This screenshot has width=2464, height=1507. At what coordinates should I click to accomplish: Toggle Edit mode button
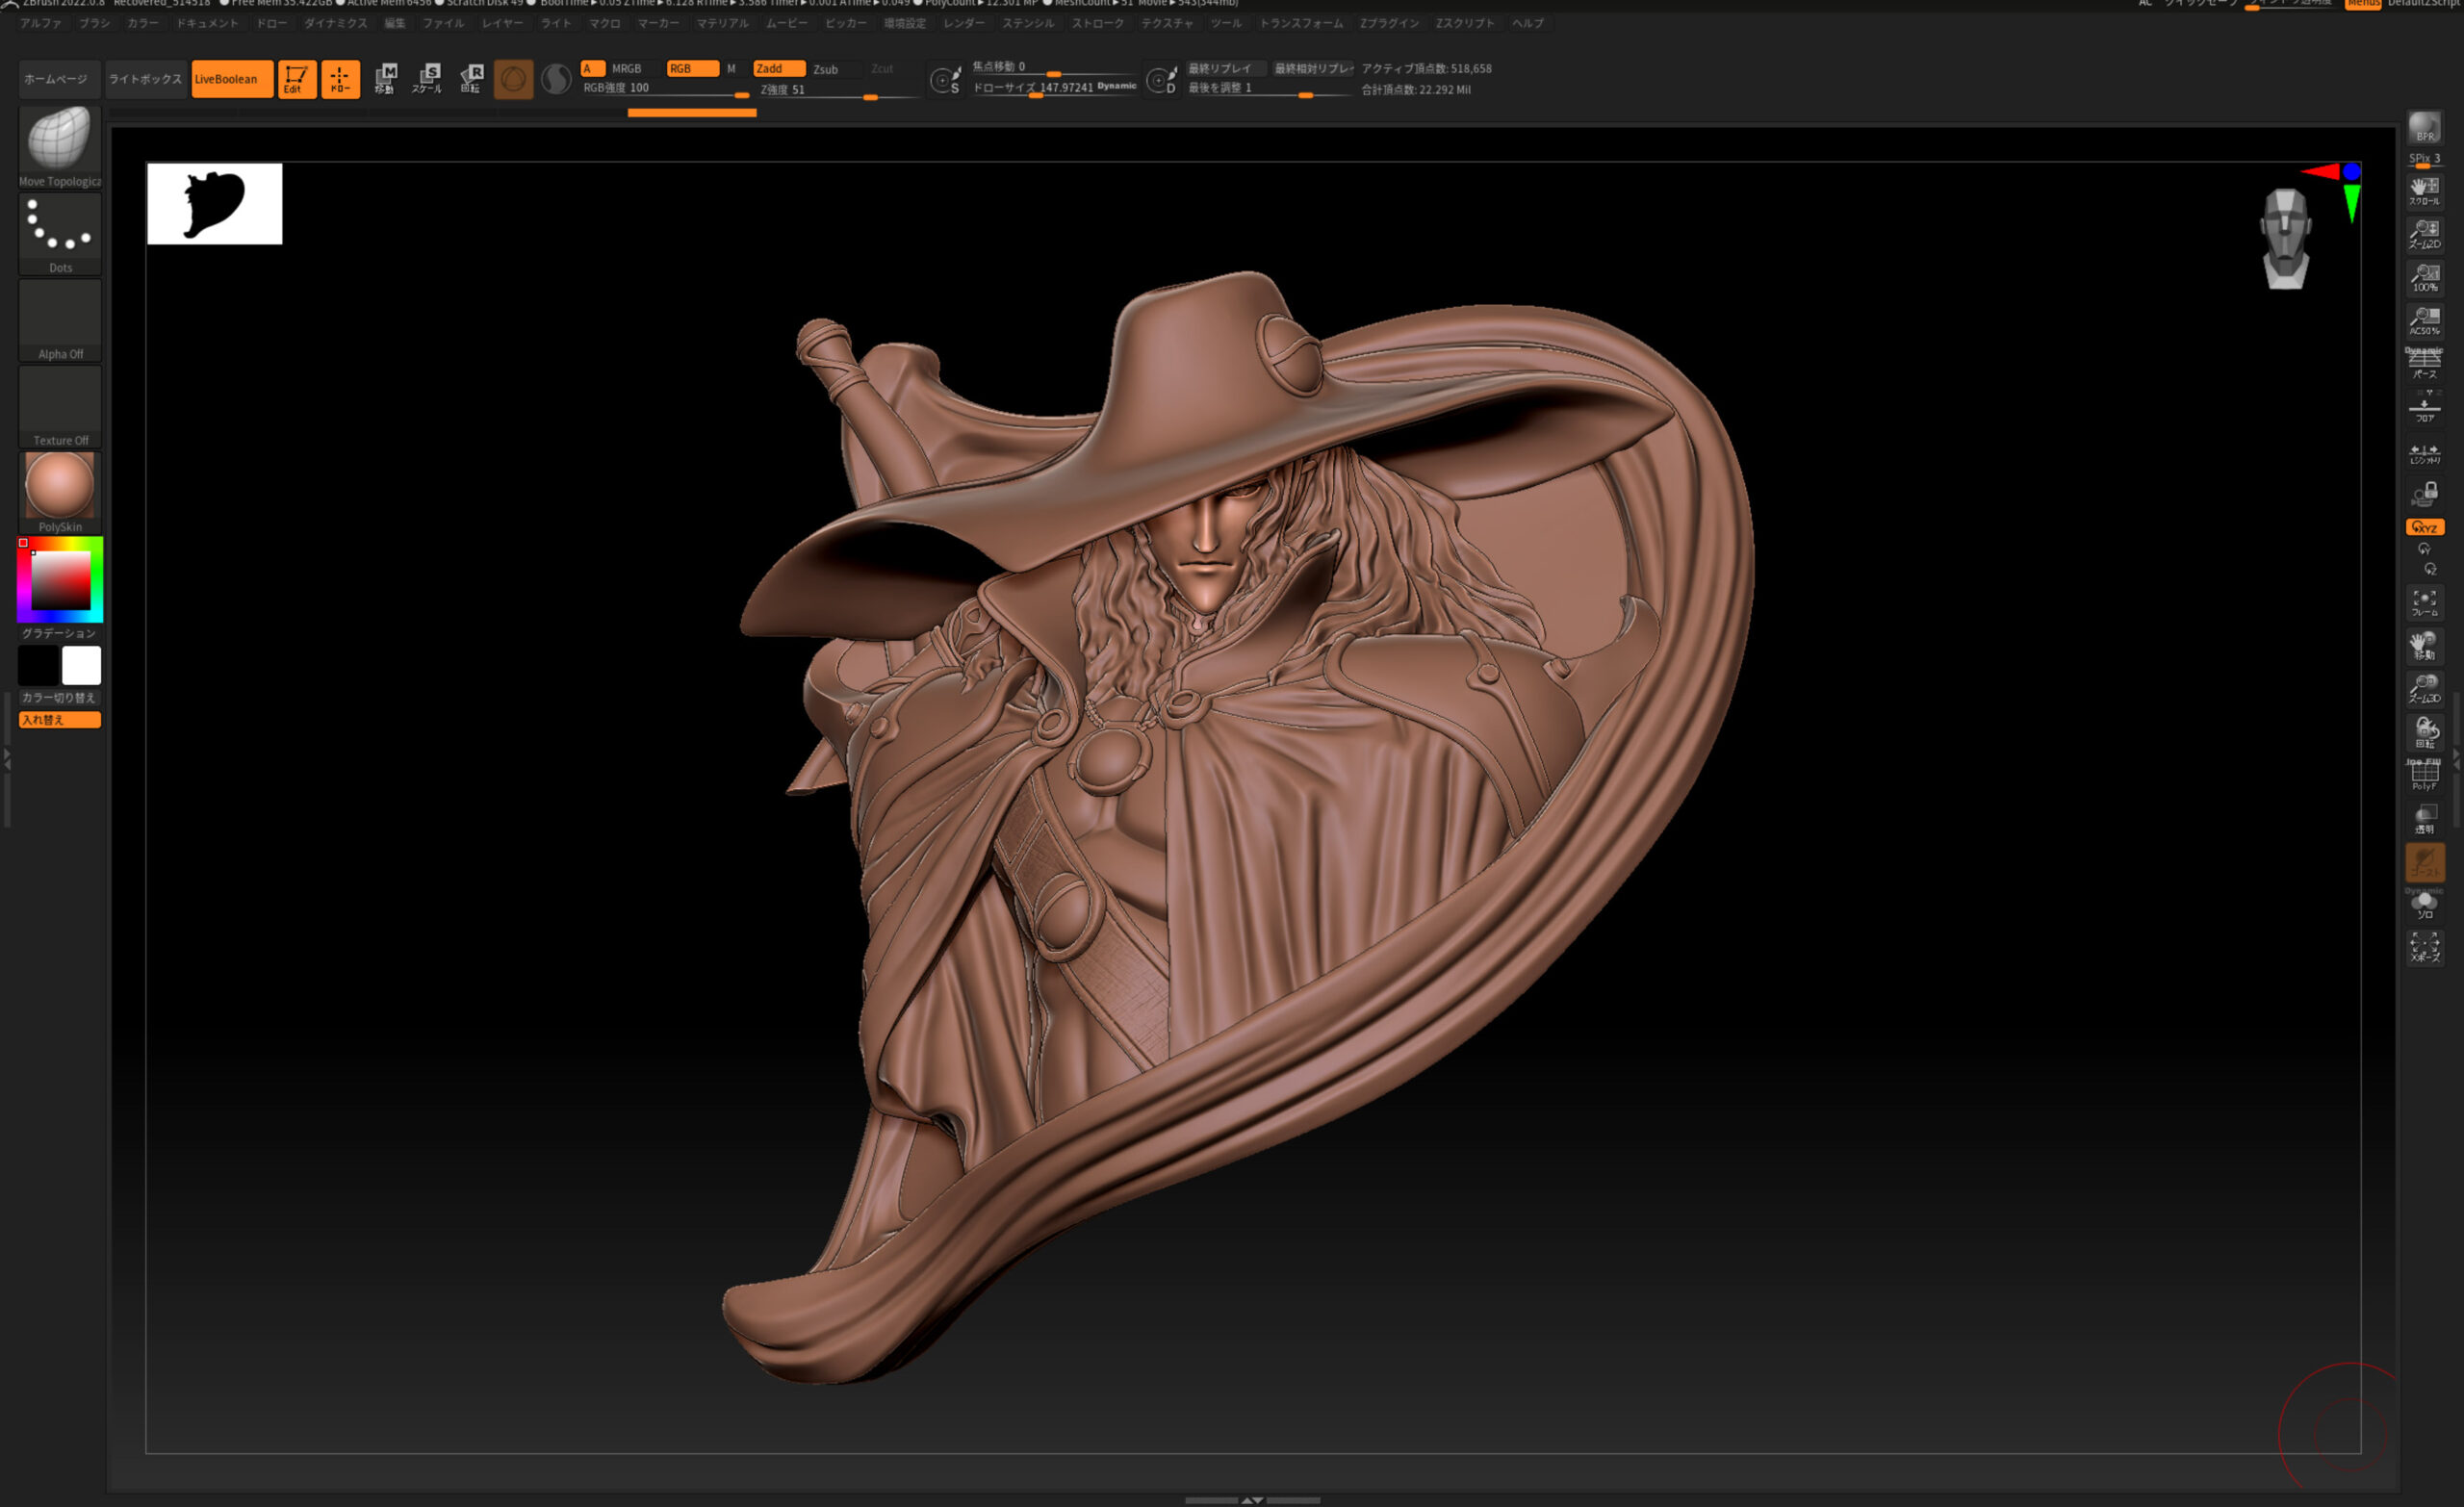[x=297, y=79]
